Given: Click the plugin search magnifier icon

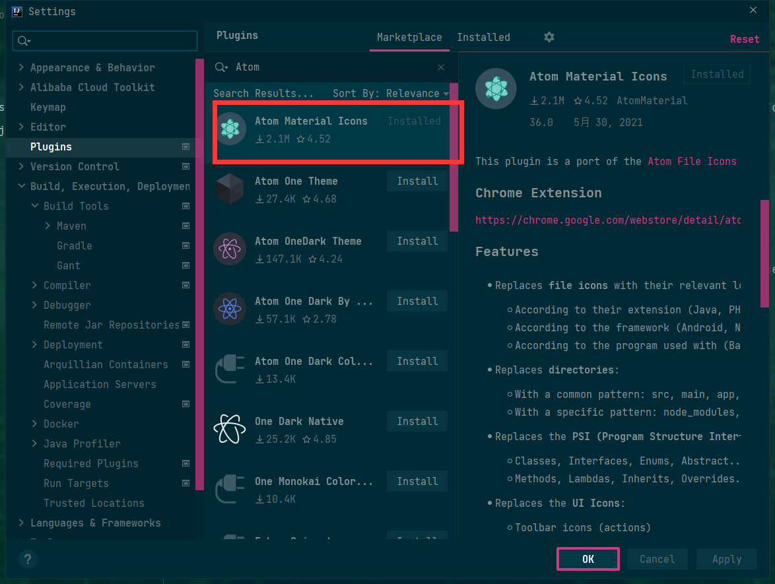Looking at the screenshot, I should [221, 67].
